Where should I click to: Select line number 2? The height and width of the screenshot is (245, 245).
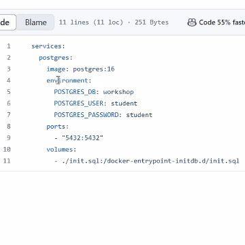click(x=9, y=58)
